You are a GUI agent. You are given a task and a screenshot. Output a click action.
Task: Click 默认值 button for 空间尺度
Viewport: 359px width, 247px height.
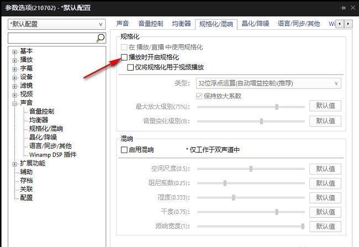pos(325,169)
